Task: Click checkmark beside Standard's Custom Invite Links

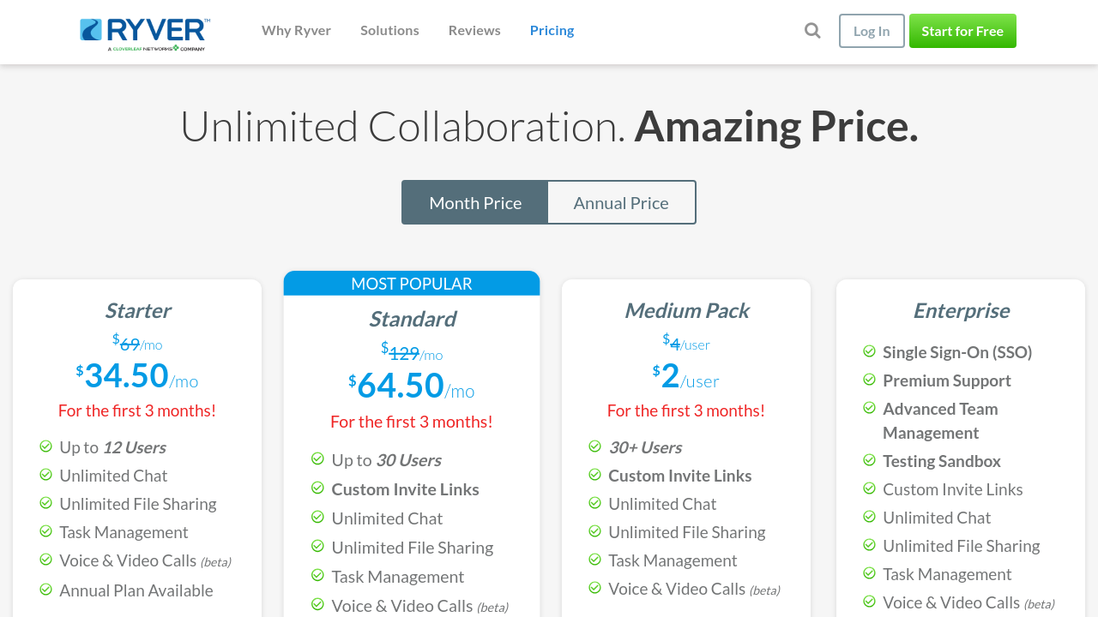Action: coord(317,488)
